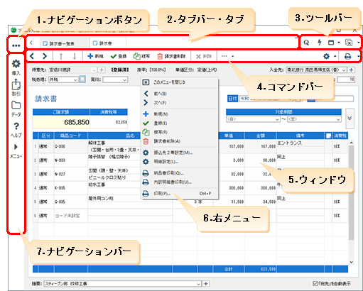Click the printer icon in command bar

(x=347, y=56)
